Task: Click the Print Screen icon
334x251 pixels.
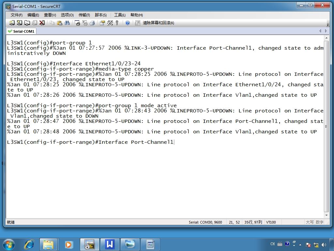Action: coord(77,23)
